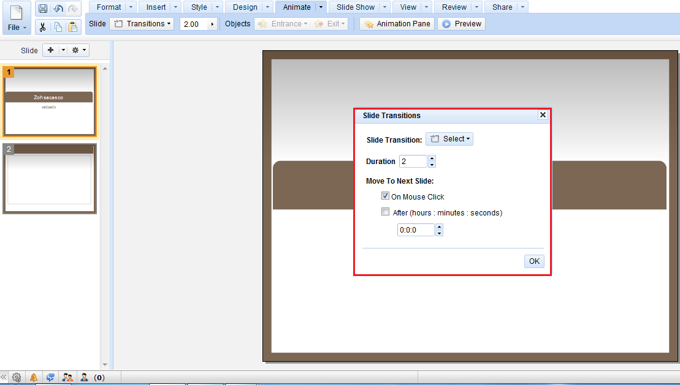680x385 pixels.
Task: Enable the After hours:minutes:seconds checkbox
Action: [x=385, y=212]
